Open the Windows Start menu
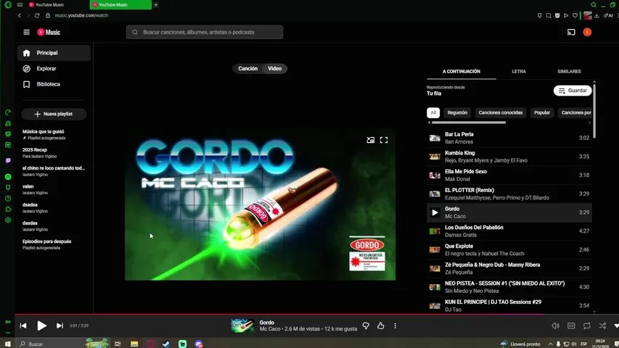619x348 pixels. tap(7, 344)
